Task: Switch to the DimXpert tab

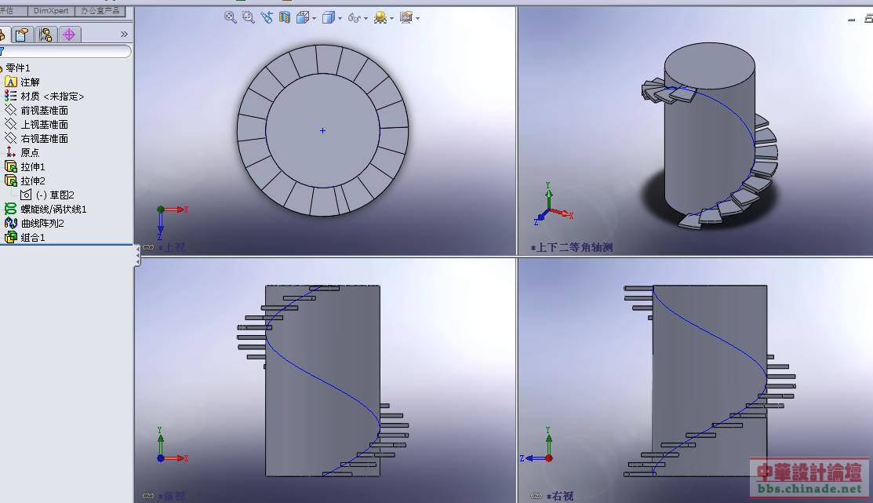Action: (52, 11)
